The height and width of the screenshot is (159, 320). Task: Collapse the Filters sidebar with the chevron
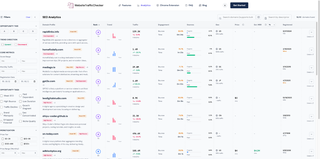35,17
